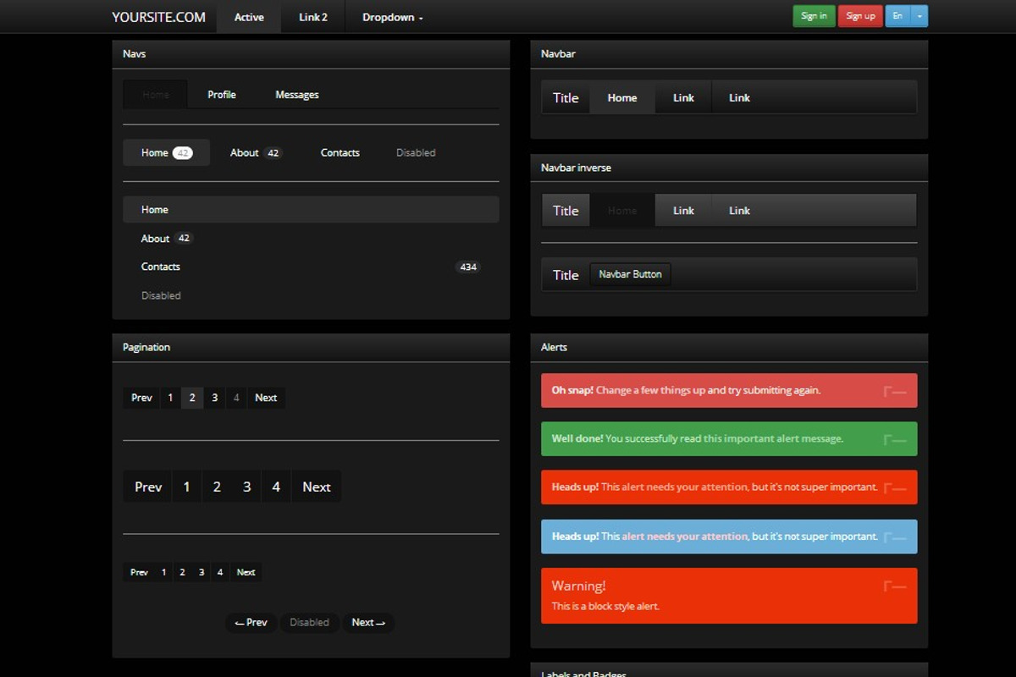Select page 2 in the small pagination
This screenshot has height=677, width=1016.
pyautogui.click(x=181, y=572)
